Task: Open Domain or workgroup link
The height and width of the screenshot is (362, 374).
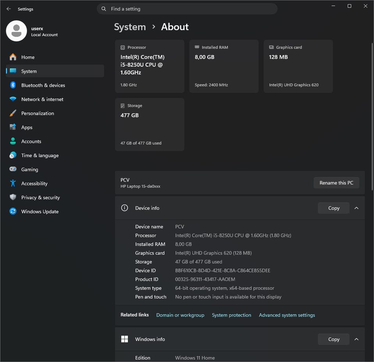Action: [180, 315]
